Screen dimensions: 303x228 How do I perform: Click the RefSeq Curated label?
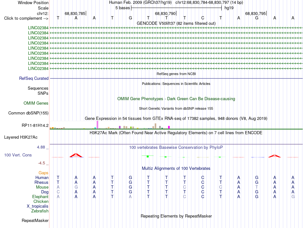(x=33, y=79)
